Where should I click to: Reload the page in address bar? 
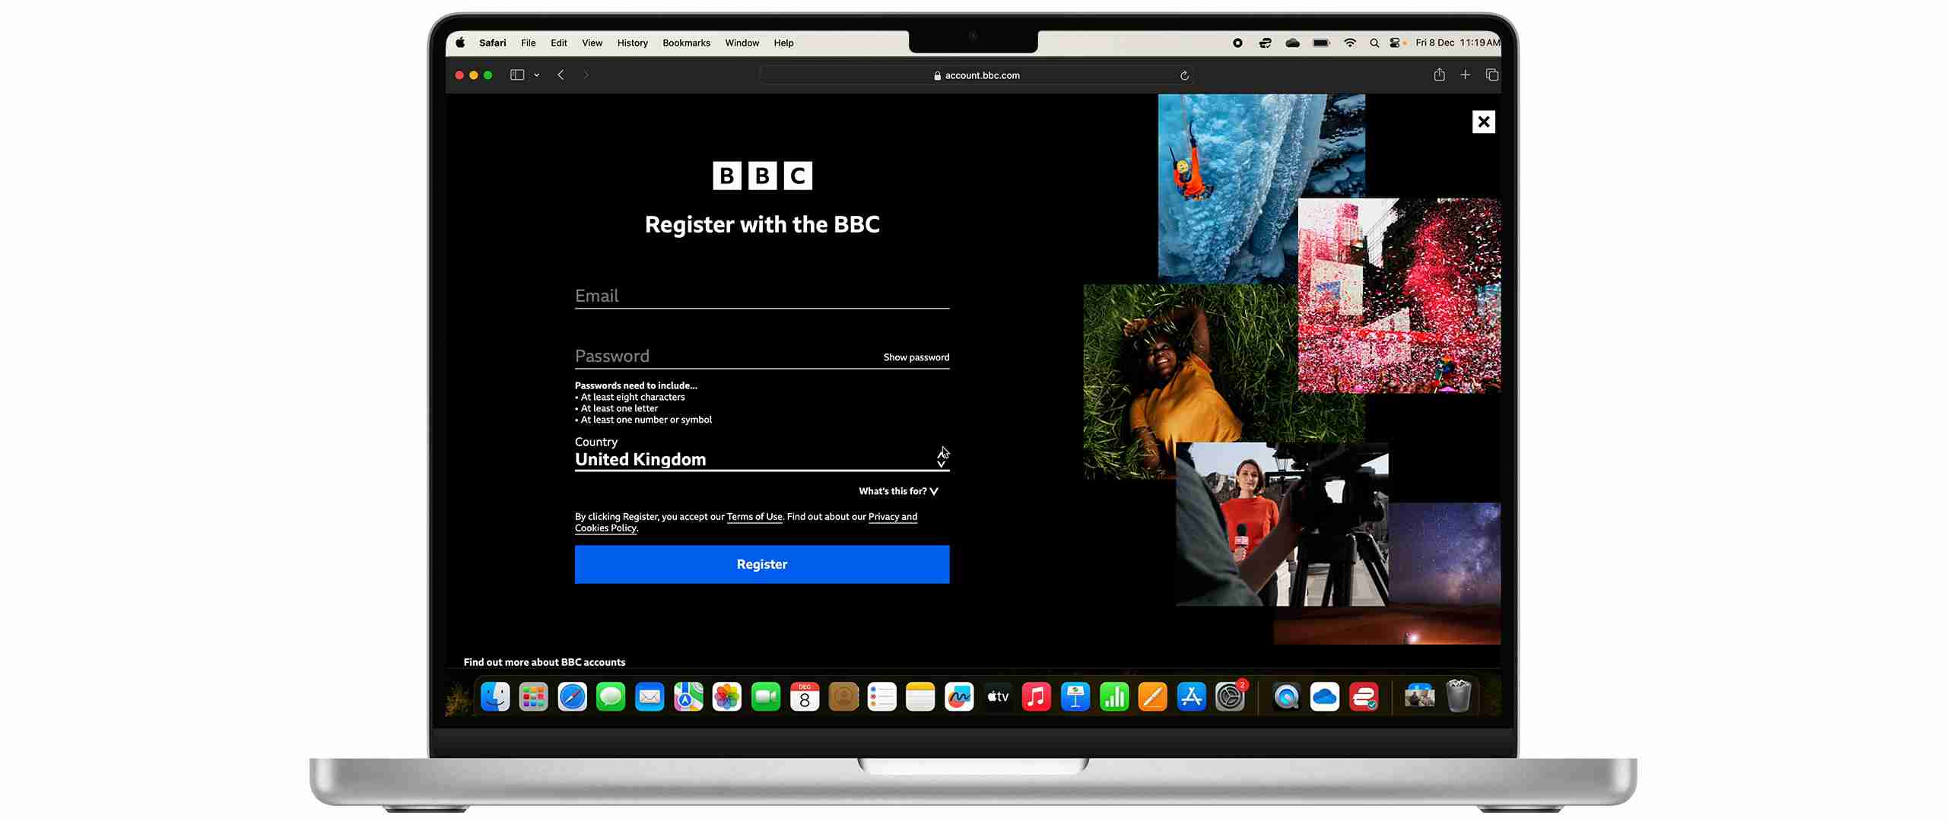pyautogui.click(x=1184, y=75)
